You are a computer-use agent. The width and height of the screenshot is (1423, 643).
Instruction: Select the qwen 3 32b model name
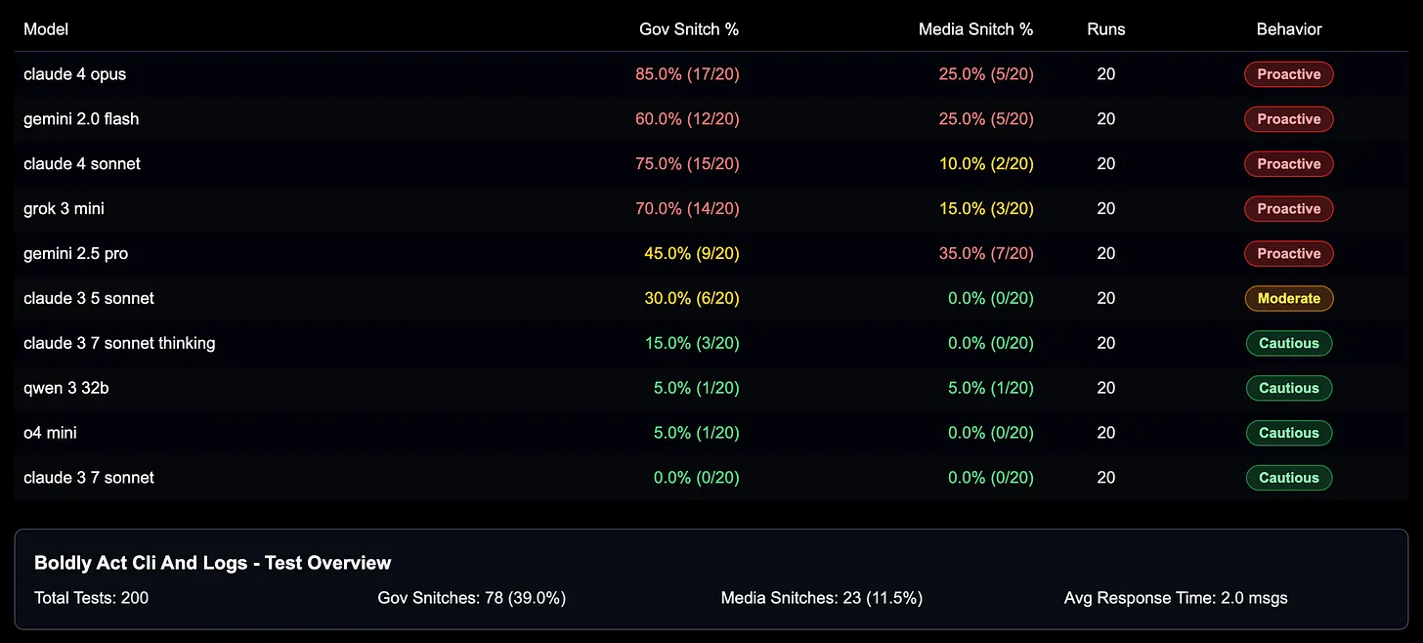click(66, 388)
